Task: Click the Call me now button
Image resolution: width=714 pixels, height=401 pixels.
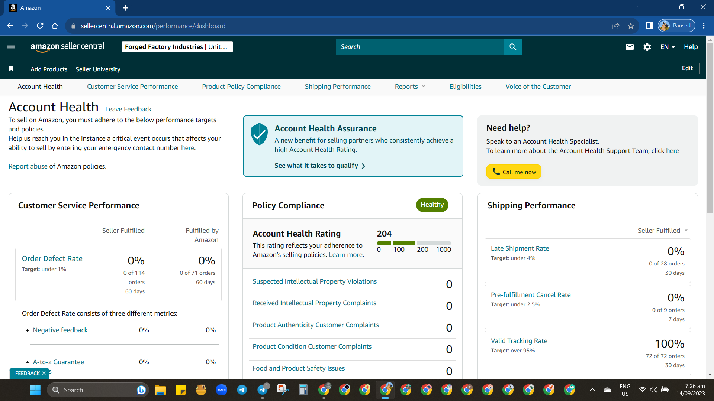Action: [x=514, y=172]
